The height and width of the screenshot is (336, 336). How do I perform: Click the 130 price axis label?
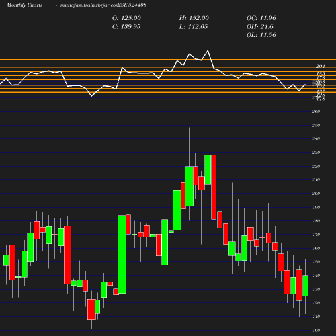316,289
